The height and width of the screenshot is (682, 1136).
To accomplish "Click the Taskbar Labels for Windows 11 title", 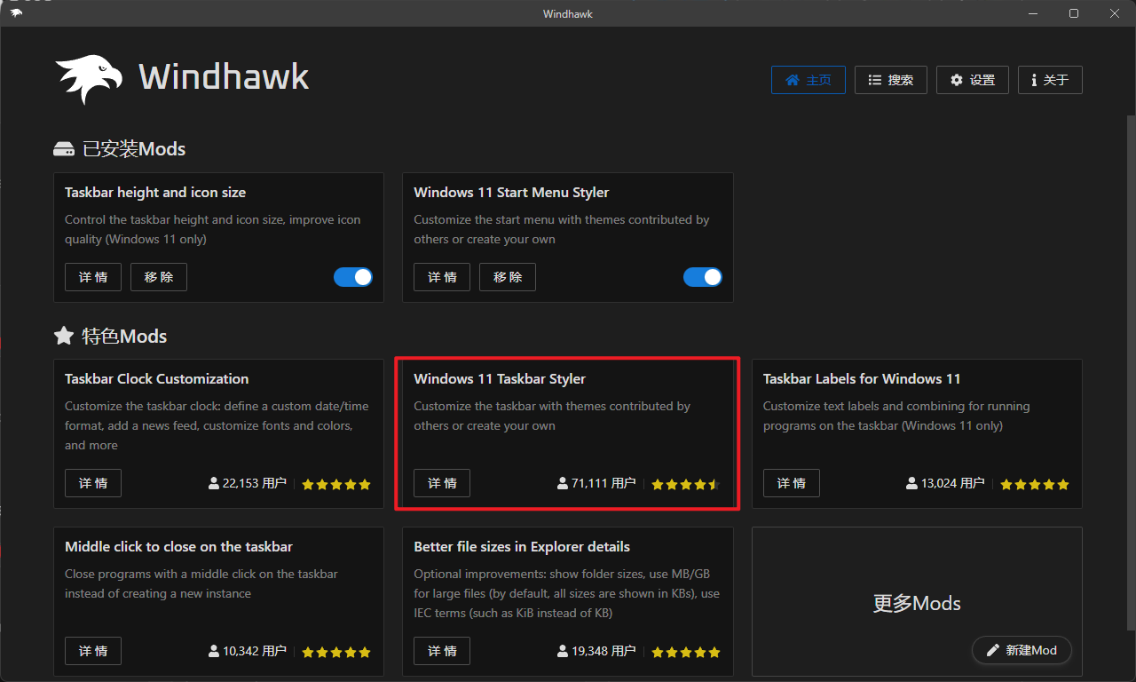I will (862, 378).
